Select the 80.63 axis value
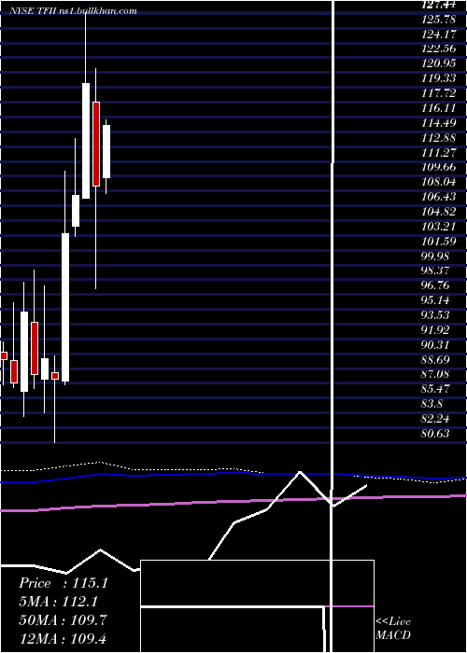Screen dimensions: 467x653 436,434
